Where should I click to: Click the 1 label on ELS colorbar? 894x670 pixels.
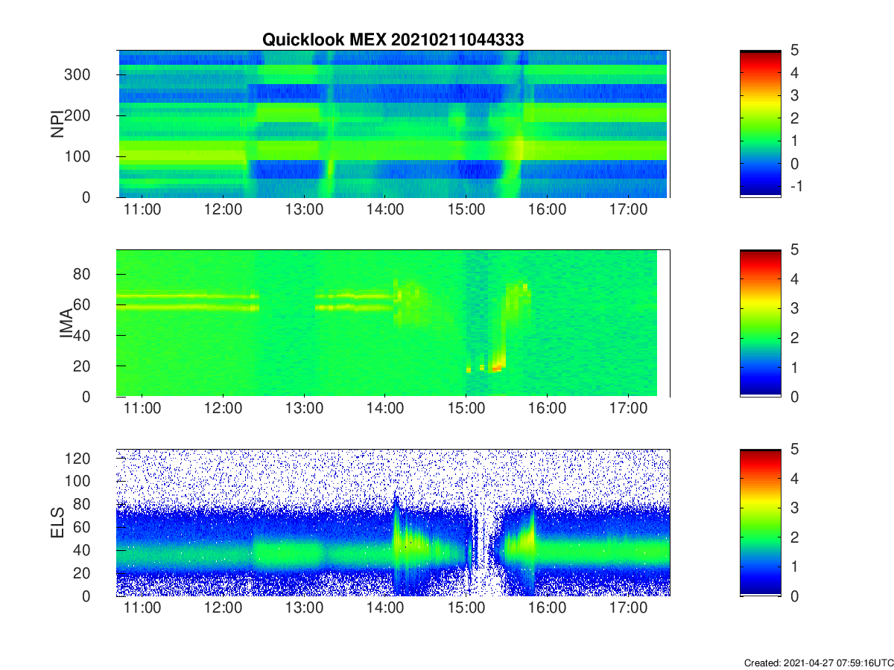794,567
